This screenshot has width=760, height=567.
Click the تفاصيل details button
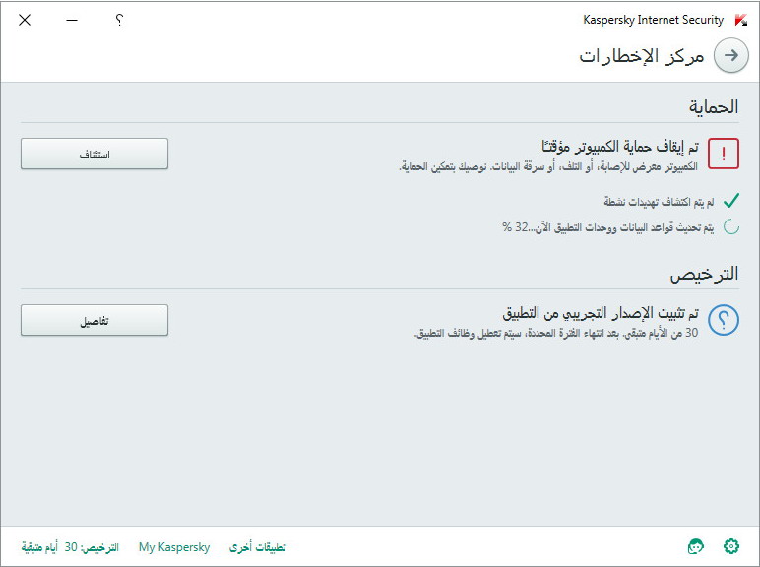click(95, 320)
